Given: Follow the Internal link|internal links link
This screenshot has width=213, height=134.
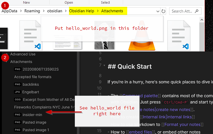Looking at the screenshot, I should tap(167, 117).
